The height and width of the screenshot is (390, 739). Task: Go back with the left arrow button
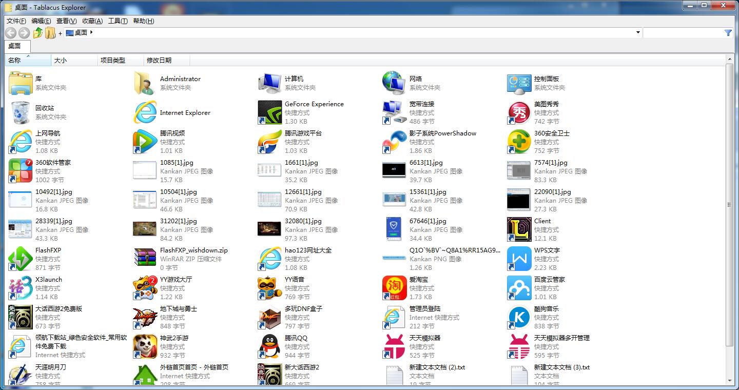click(x=10, y=33)
